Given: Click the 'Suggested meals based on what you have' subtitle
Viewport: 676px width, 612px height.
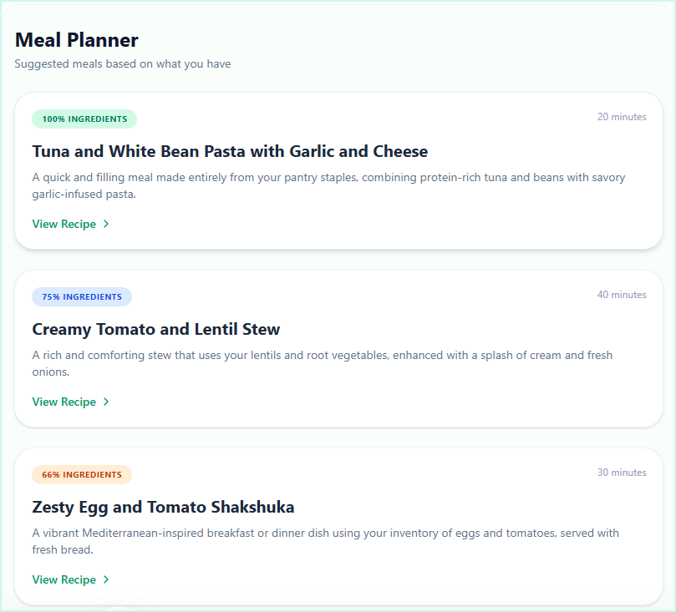Looking at the screenshot, I should (122, 63).
